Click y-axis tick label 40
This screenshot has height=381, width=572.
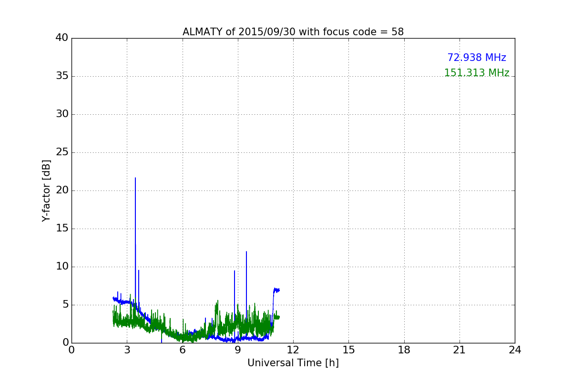coord(62,38)
